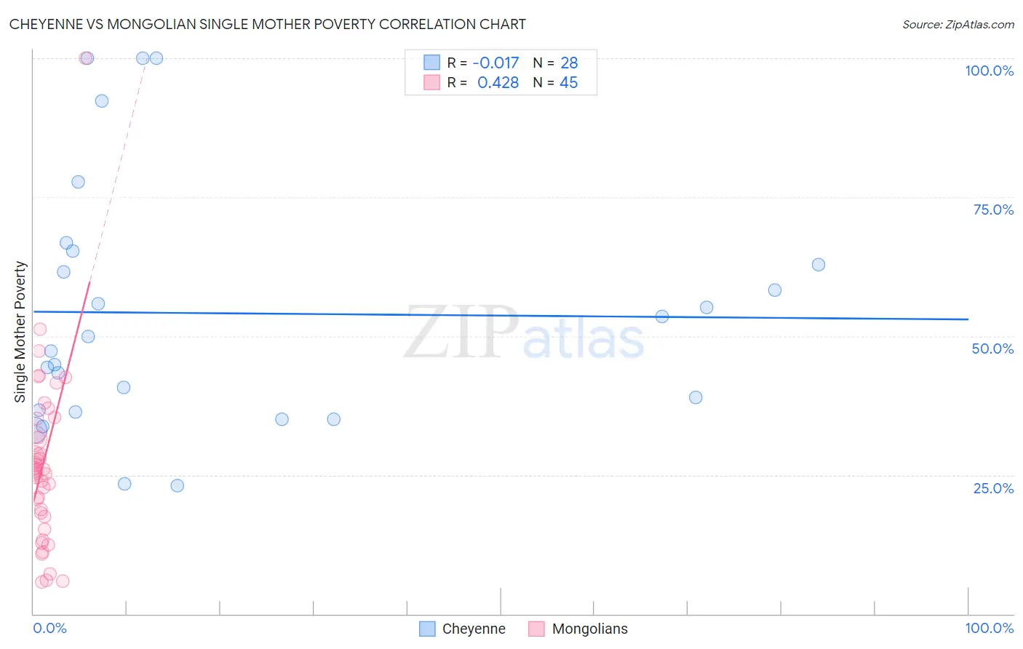Viewport: 1023px width, 649px height.
Task: Select the pink Mongolians swatch in bottom legend
Action: tap(537, 629)
